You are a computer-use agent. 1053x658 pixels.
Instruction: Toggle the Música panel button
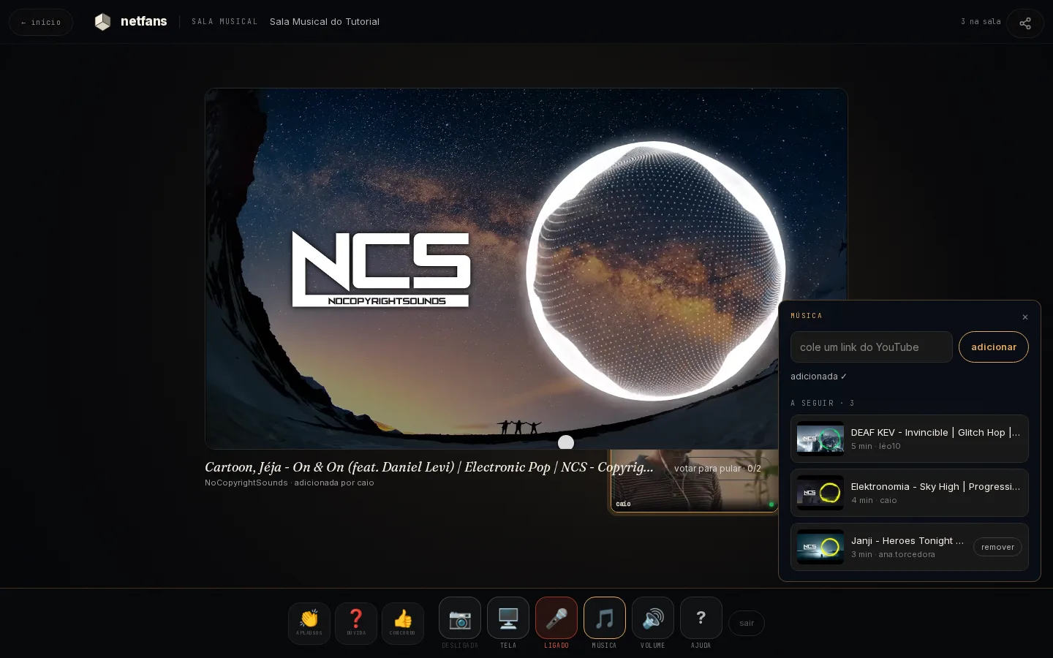pos(605,619)
